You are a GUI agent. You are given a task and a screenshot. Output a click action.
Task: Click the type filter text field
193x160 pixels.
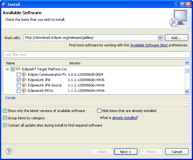coord(96,55)
